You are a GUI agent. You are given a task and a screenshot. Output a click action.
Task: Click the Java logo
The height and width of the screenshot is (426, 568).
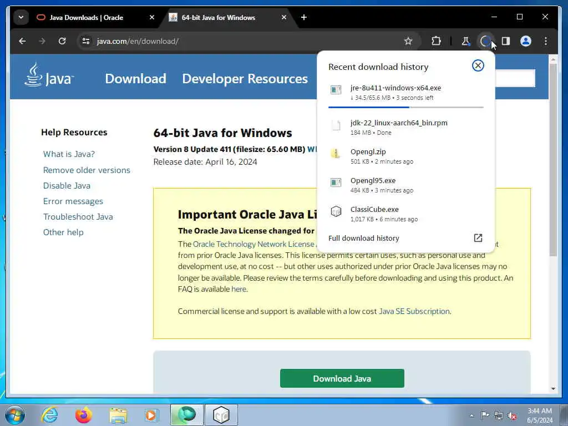[x=49, y=75]
